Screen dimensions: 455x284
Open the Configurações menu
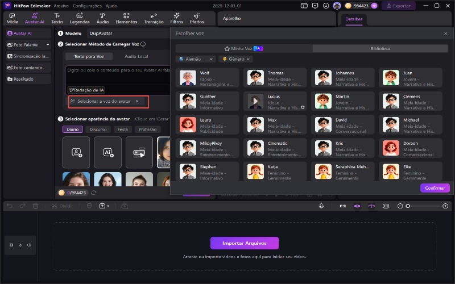(87, 5)
